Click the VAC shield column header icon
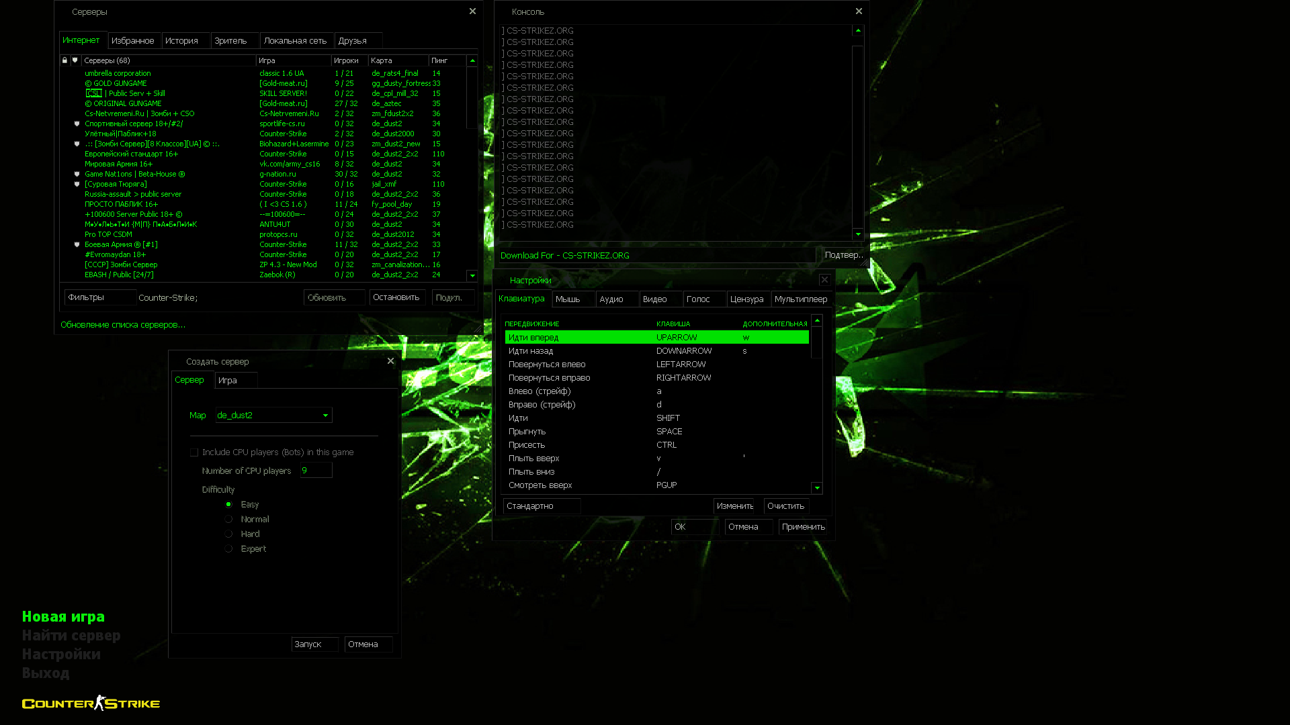 coord(75,60)
